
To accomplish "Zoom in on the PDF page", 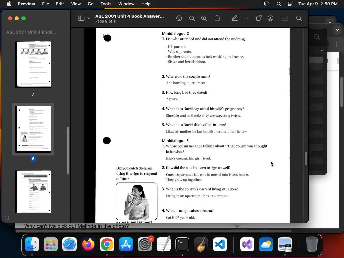I will [204, 18].
